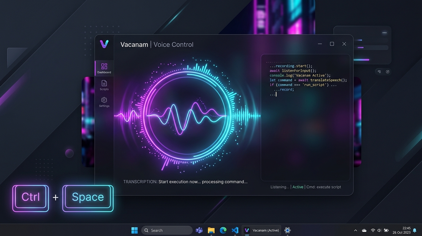Viewport: 422px width, 236px height.
Task: Minimize the Vacanam window
Action: [x=320, y=44]
